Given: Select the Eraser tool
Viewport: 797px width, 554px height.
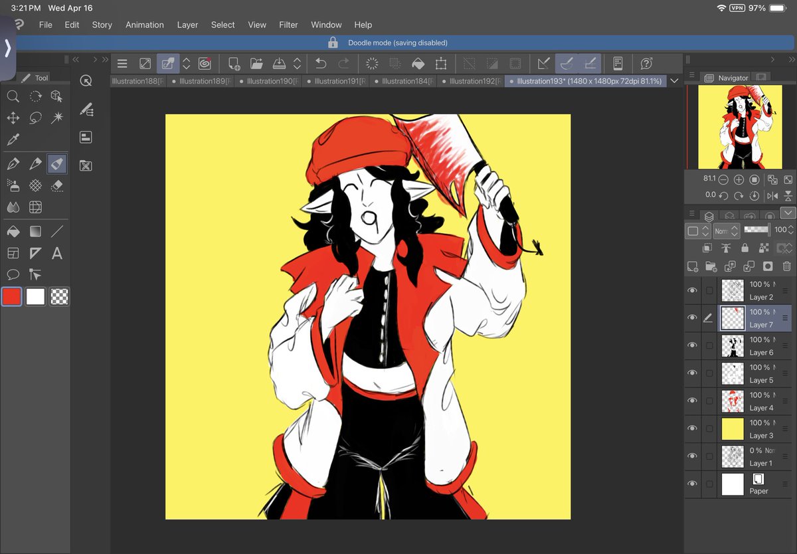Looking at the screenshot, I should click(57, 185).
